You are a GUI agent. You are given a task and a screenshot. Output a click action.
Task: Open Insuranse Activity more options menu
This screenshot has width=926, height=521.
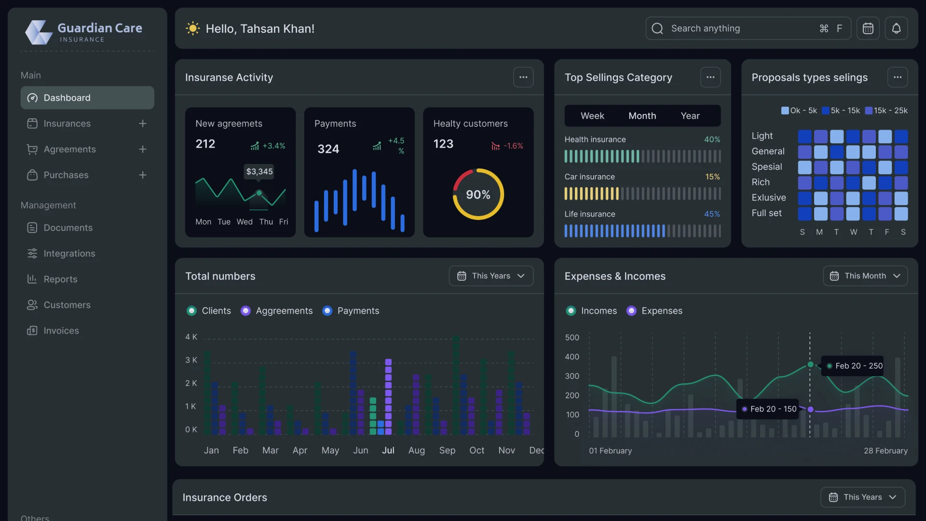[x=523, y=77]
